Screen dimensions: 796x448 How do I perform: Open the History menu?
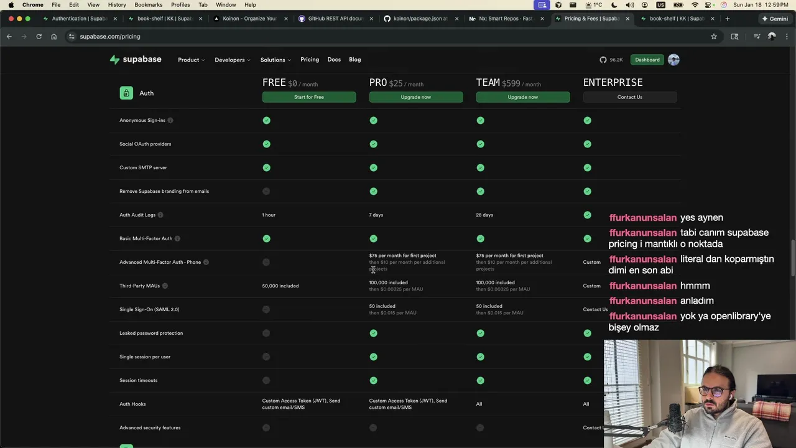point(117,4)
